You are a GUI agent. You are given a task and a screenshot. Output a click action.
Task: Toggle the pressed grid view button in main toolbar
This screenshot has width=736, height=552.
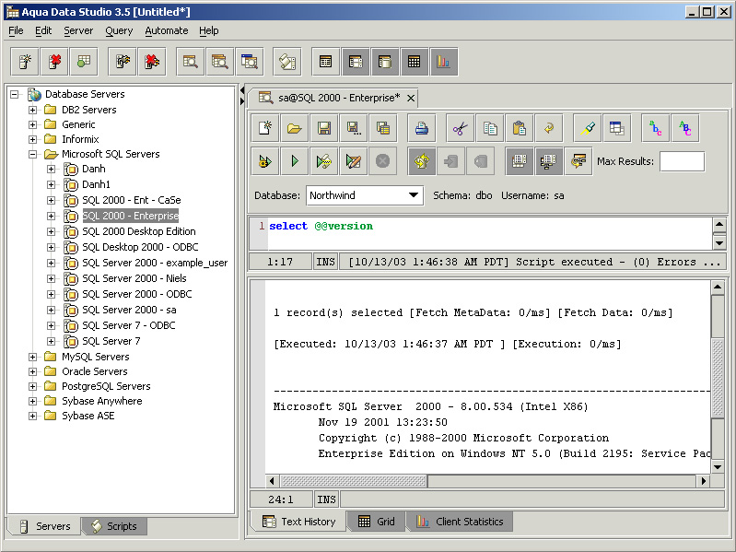[414, 62]
